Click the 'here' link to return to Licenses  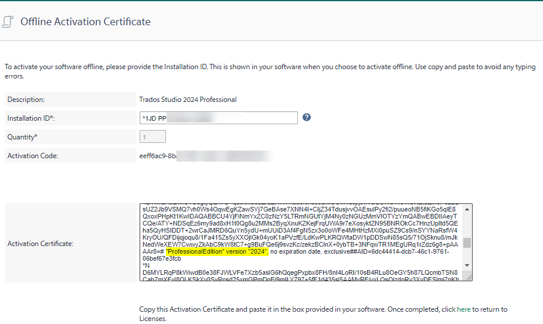click(x=464, y=309)
